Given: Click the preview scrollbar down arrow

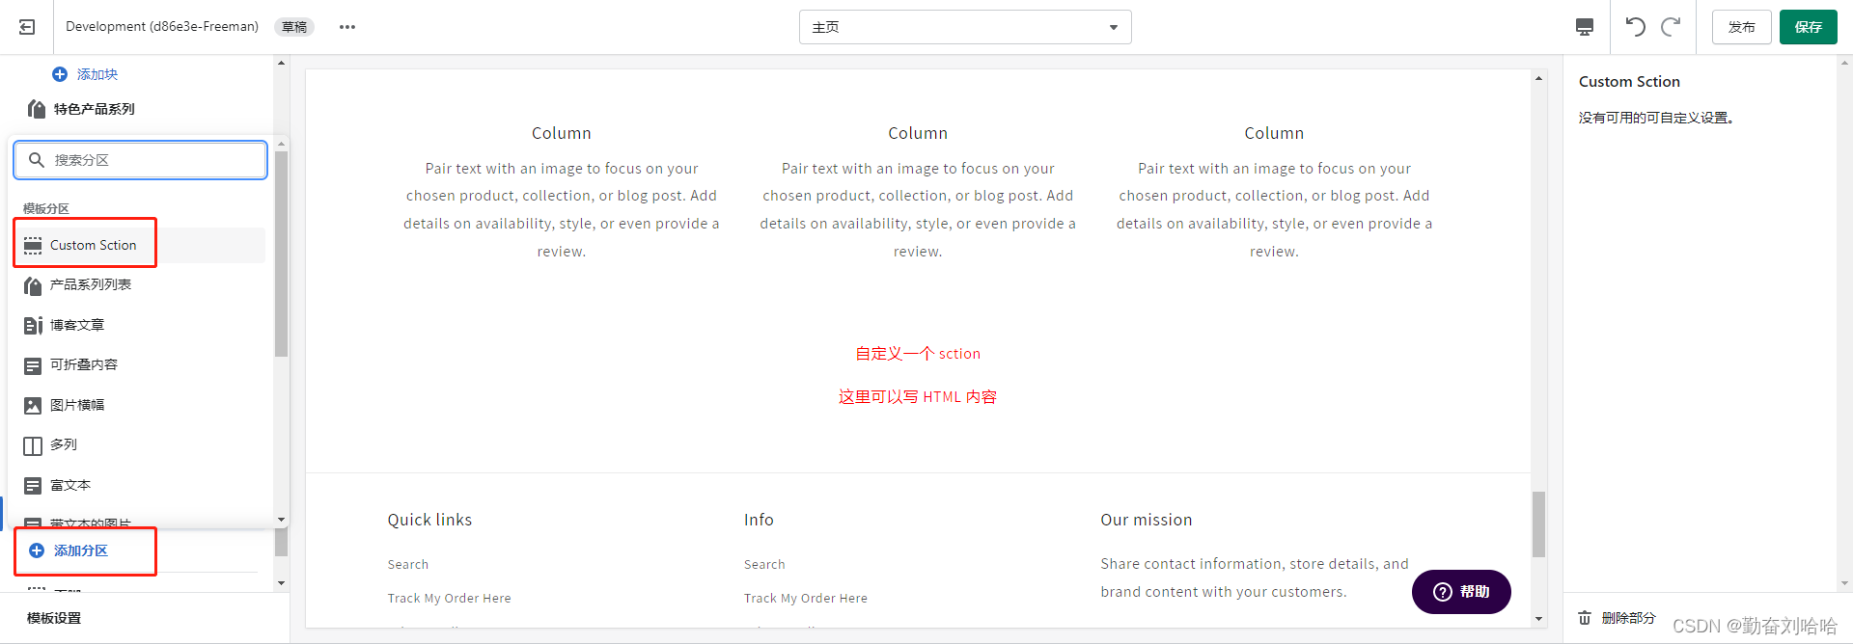Looking at the screenshot, I should 1538,619.
